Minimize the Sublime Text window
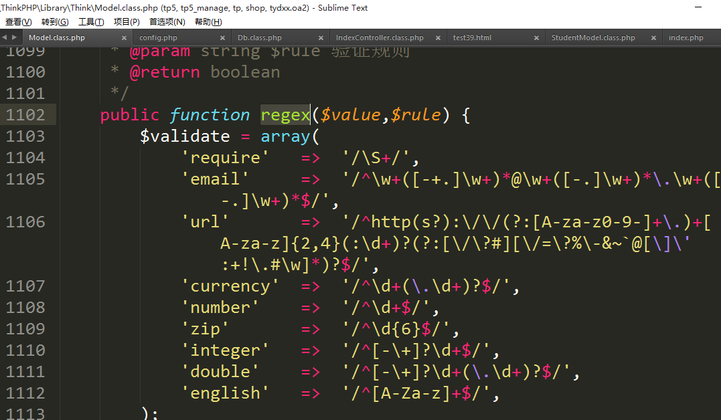This screenshot has height=420, width=721. pos(698,7)
